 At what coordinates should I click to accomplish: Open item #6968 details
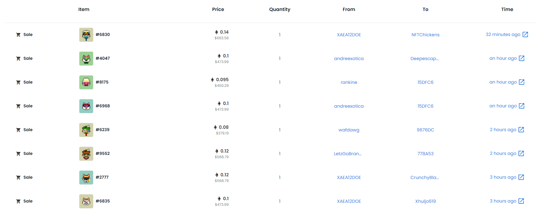(103, 106)
